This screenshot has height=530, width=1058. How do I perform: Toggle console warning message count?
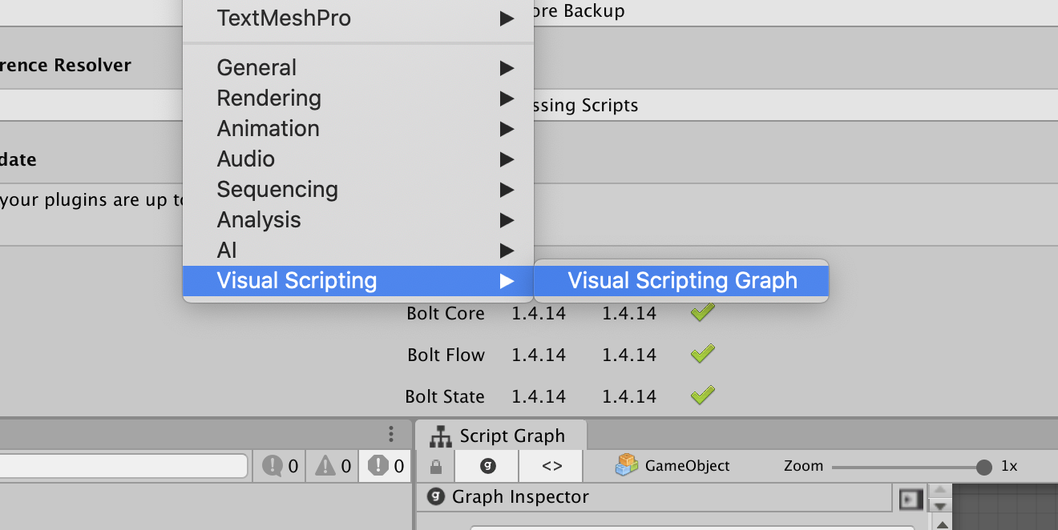point(333,466)
